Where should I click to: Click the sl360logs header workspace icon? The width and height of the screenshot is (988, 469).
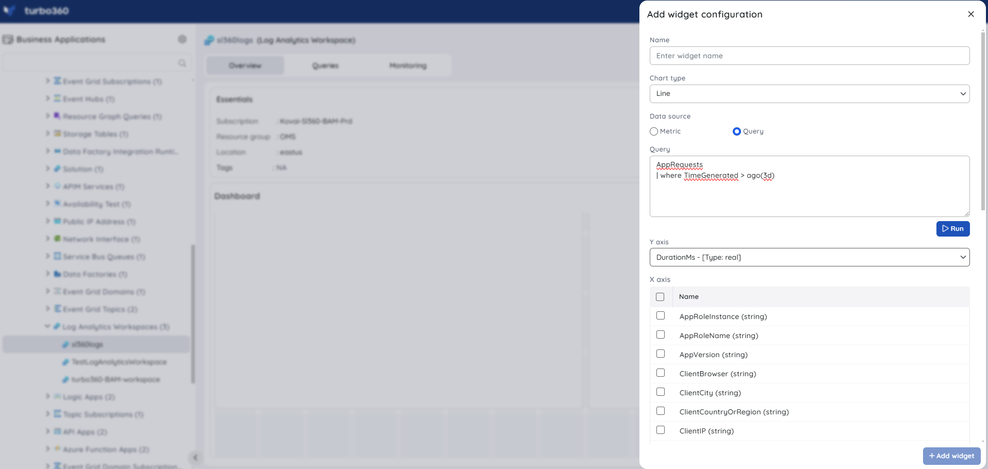tap(209, 40)
